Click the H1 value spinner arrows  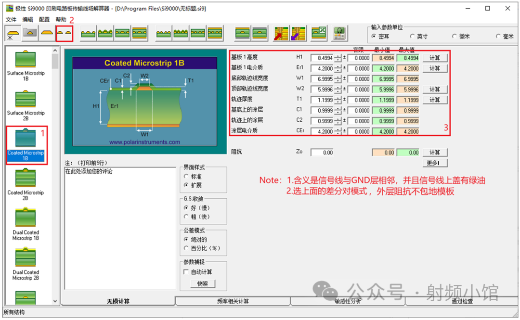[x=338, y=58]
